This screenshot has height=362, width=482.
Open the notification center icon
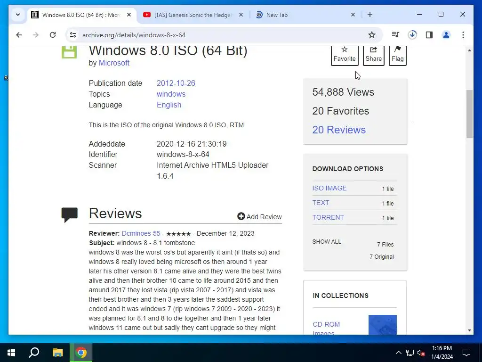(466, 353)
